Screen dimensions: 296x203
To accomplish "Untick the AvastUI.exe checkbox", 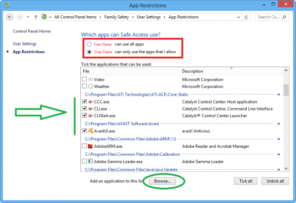I will [84, 131].
